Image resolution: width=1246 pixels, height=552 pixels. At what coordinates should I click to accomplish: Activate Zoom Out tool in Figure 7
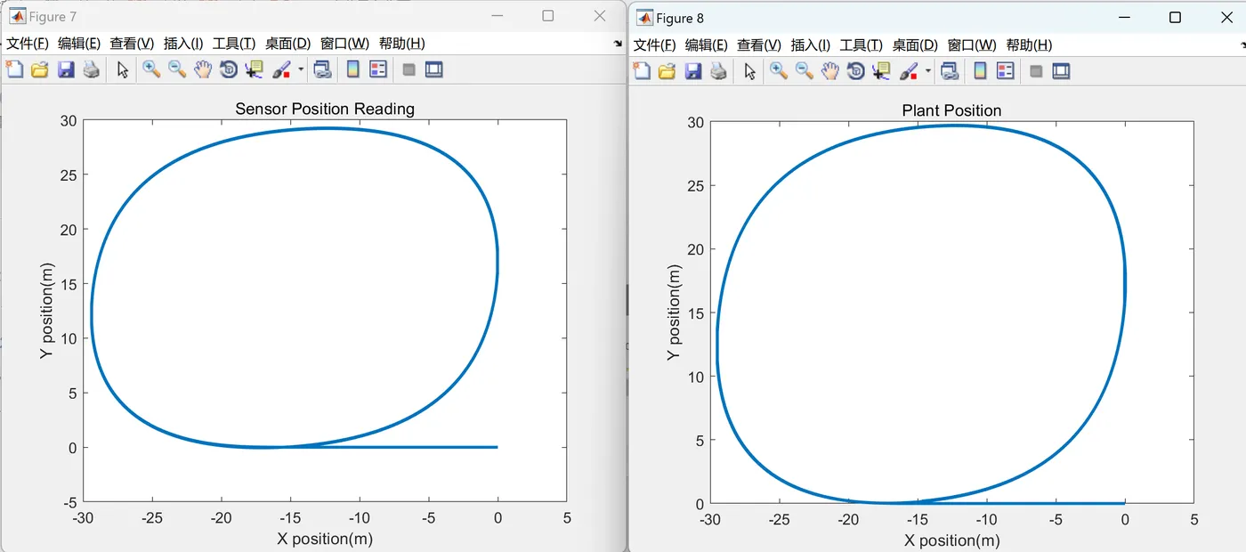tap(177, 69)
